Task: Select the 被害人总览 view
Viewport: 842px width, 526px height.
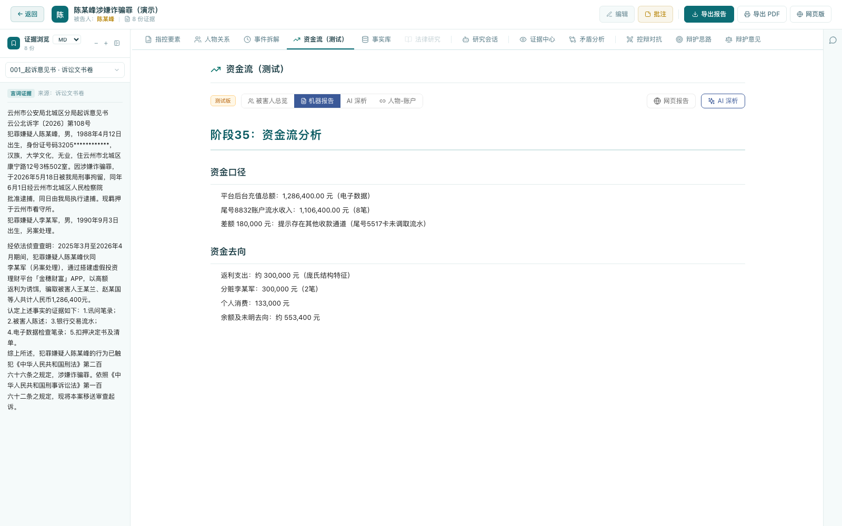Action: 268,101
